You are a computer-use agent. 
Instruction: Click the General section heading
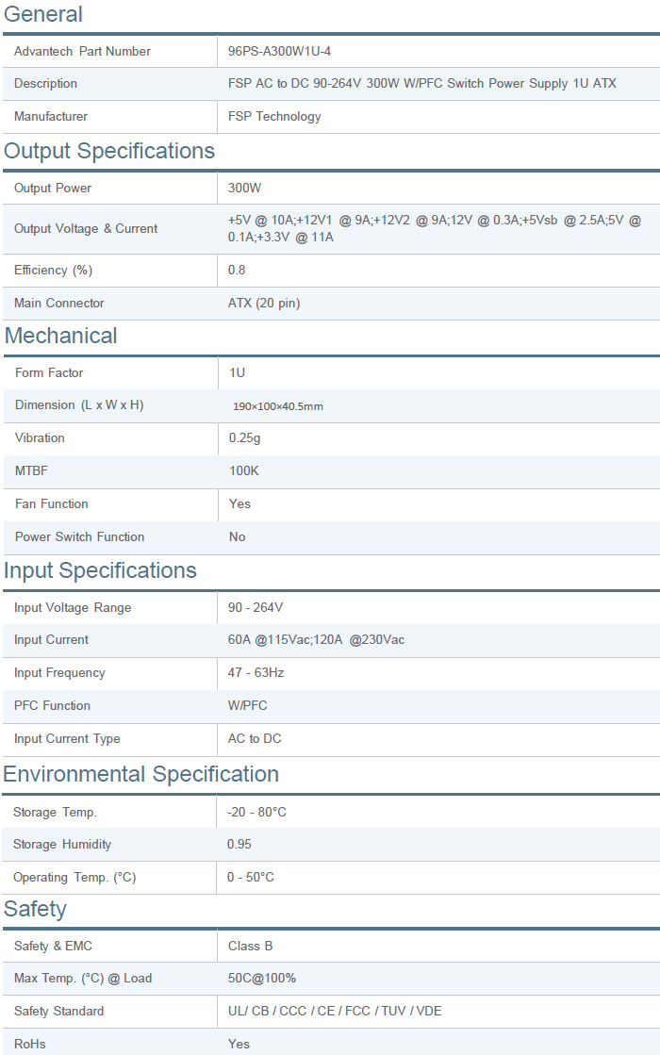(43, 14)
